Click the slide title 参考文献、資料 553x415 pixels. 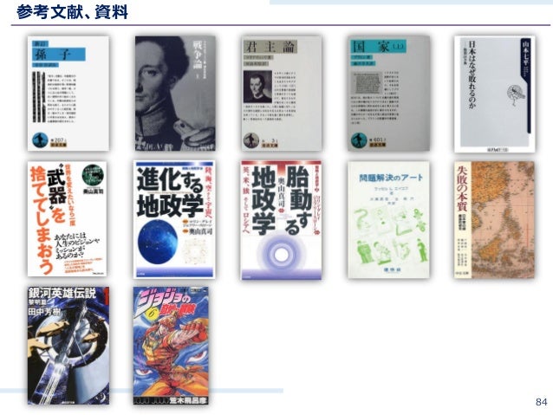pyautogui.click(x=72, y=12)
